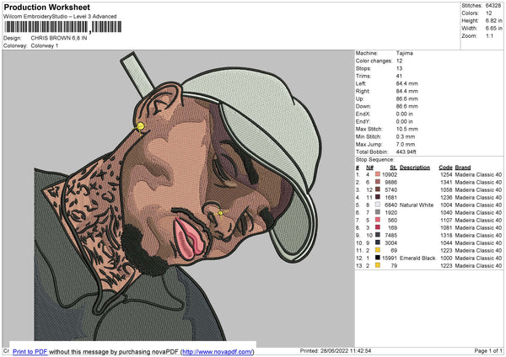
Task: Open the http://www.novapdf.com/ link
Action: [218, 351]
